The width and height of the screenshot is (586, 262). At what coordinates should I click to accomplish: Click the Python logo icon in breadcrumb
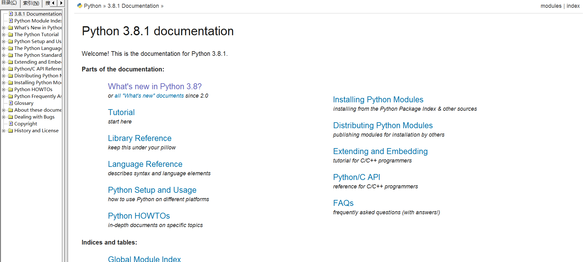[x=80, y=6]
